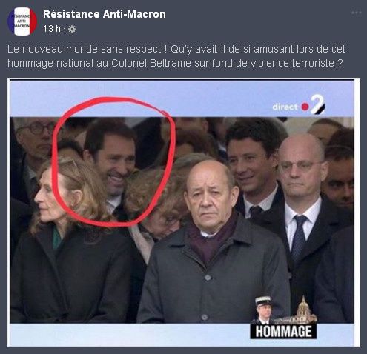Image resolution: width=367 pixels, height=354 pixels.
Task: Click the gear privacy icon beside timestamp
Action: 72,29
